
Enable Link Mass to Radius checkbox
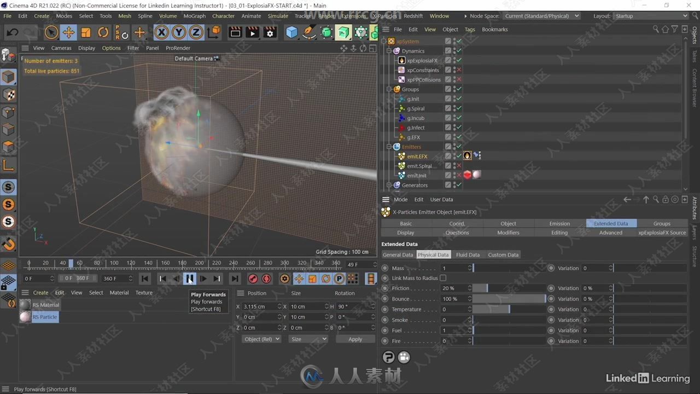[x=443, y=278]
